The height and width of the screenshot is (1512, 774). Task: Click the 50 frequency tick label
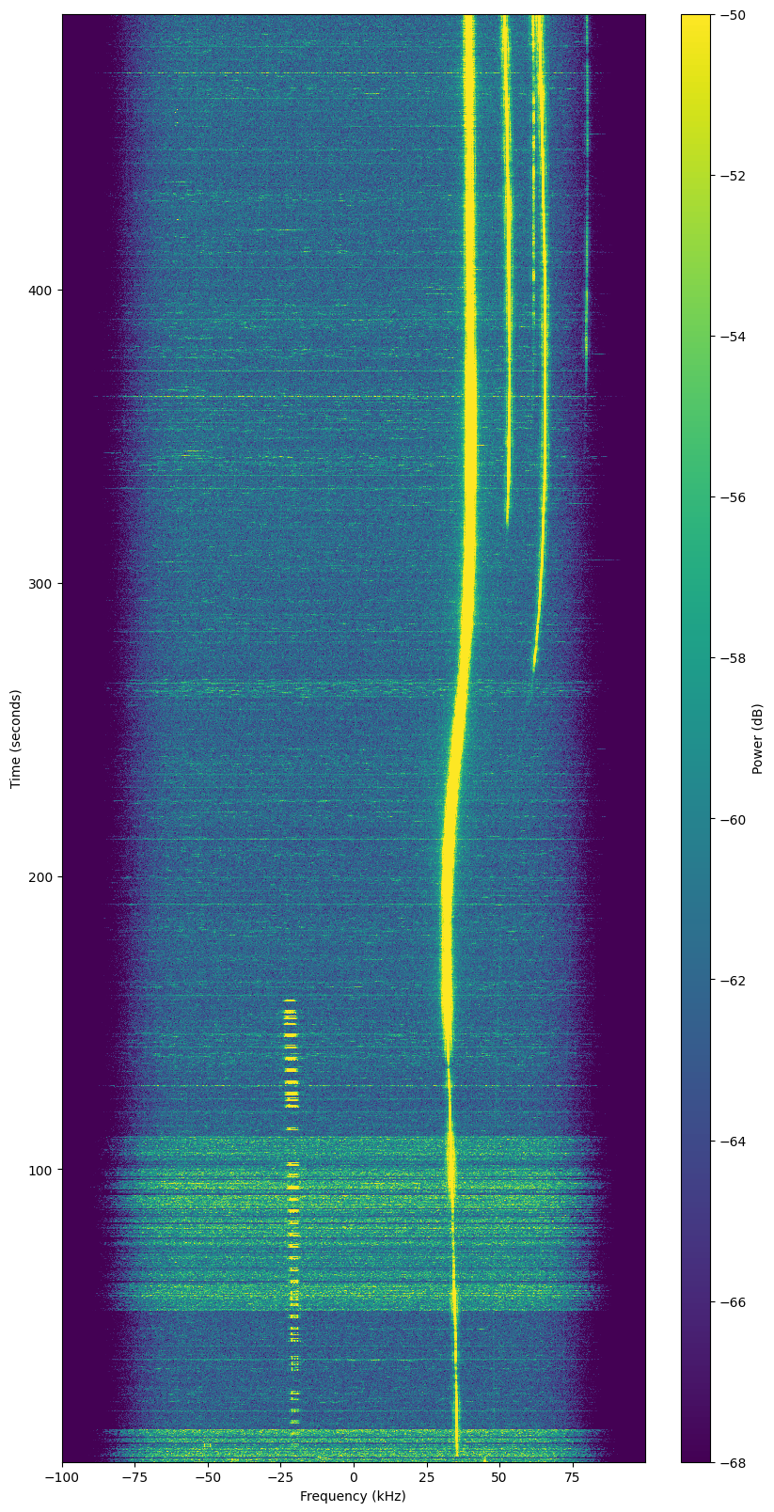pyautogui.click(x=499, y=1477)
